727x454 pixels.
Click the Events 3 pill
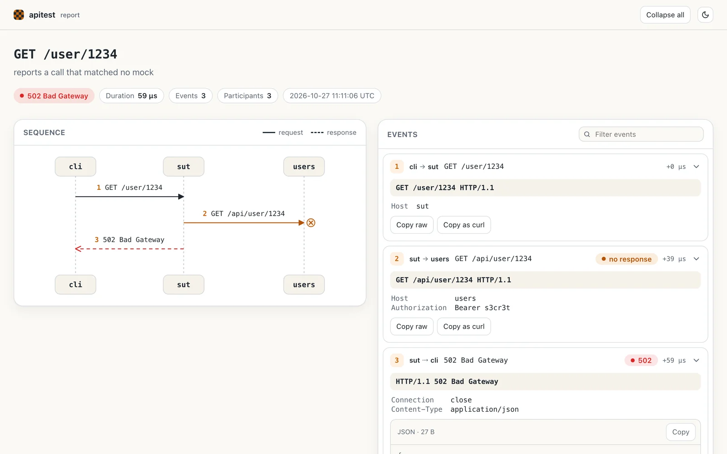(190, 96)
